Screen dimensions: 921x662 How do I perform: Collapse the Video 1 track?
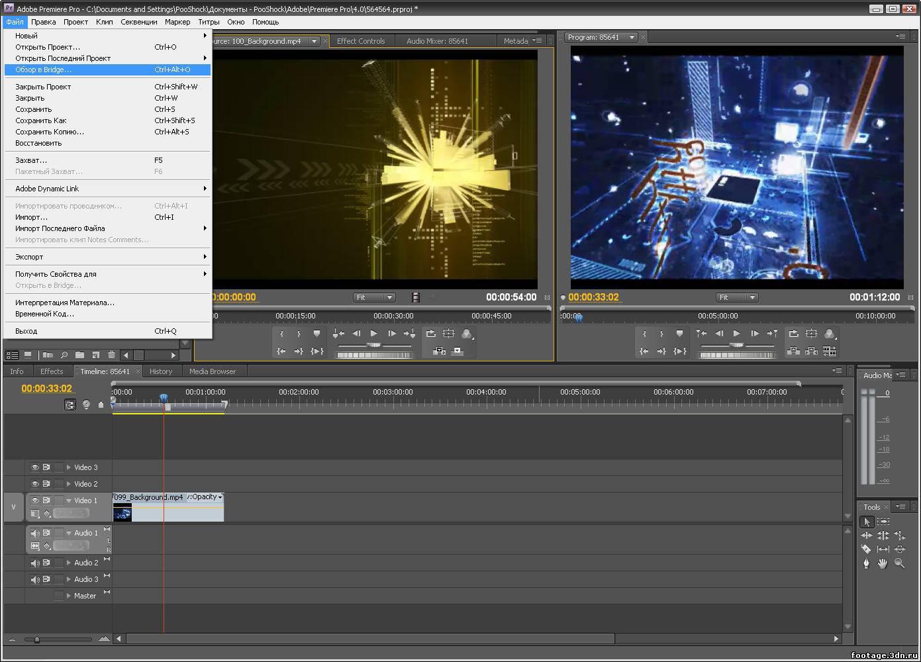point(68,500)
